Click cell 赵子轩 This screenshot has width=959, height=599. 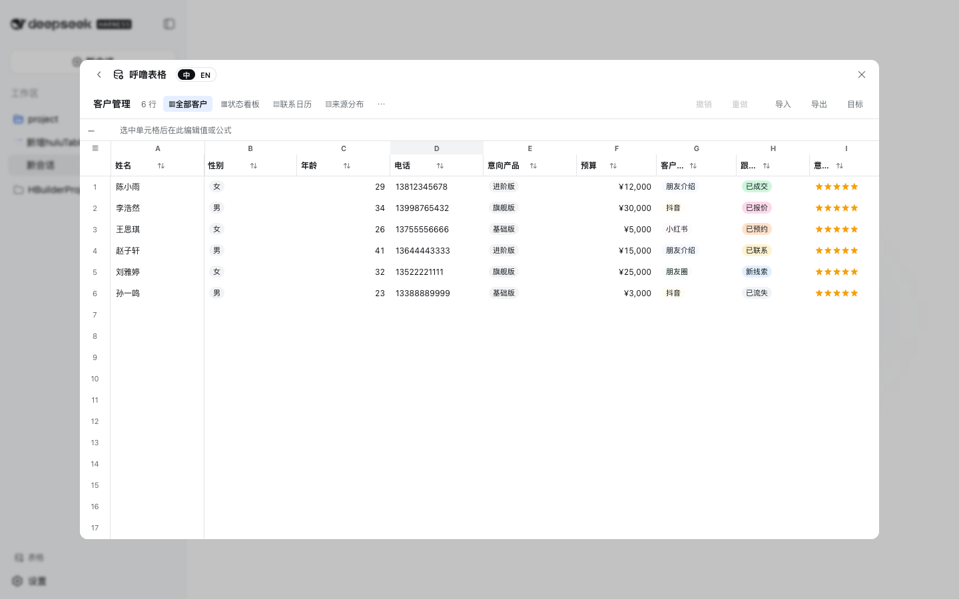pyautogui.click(x=157, y=251)
